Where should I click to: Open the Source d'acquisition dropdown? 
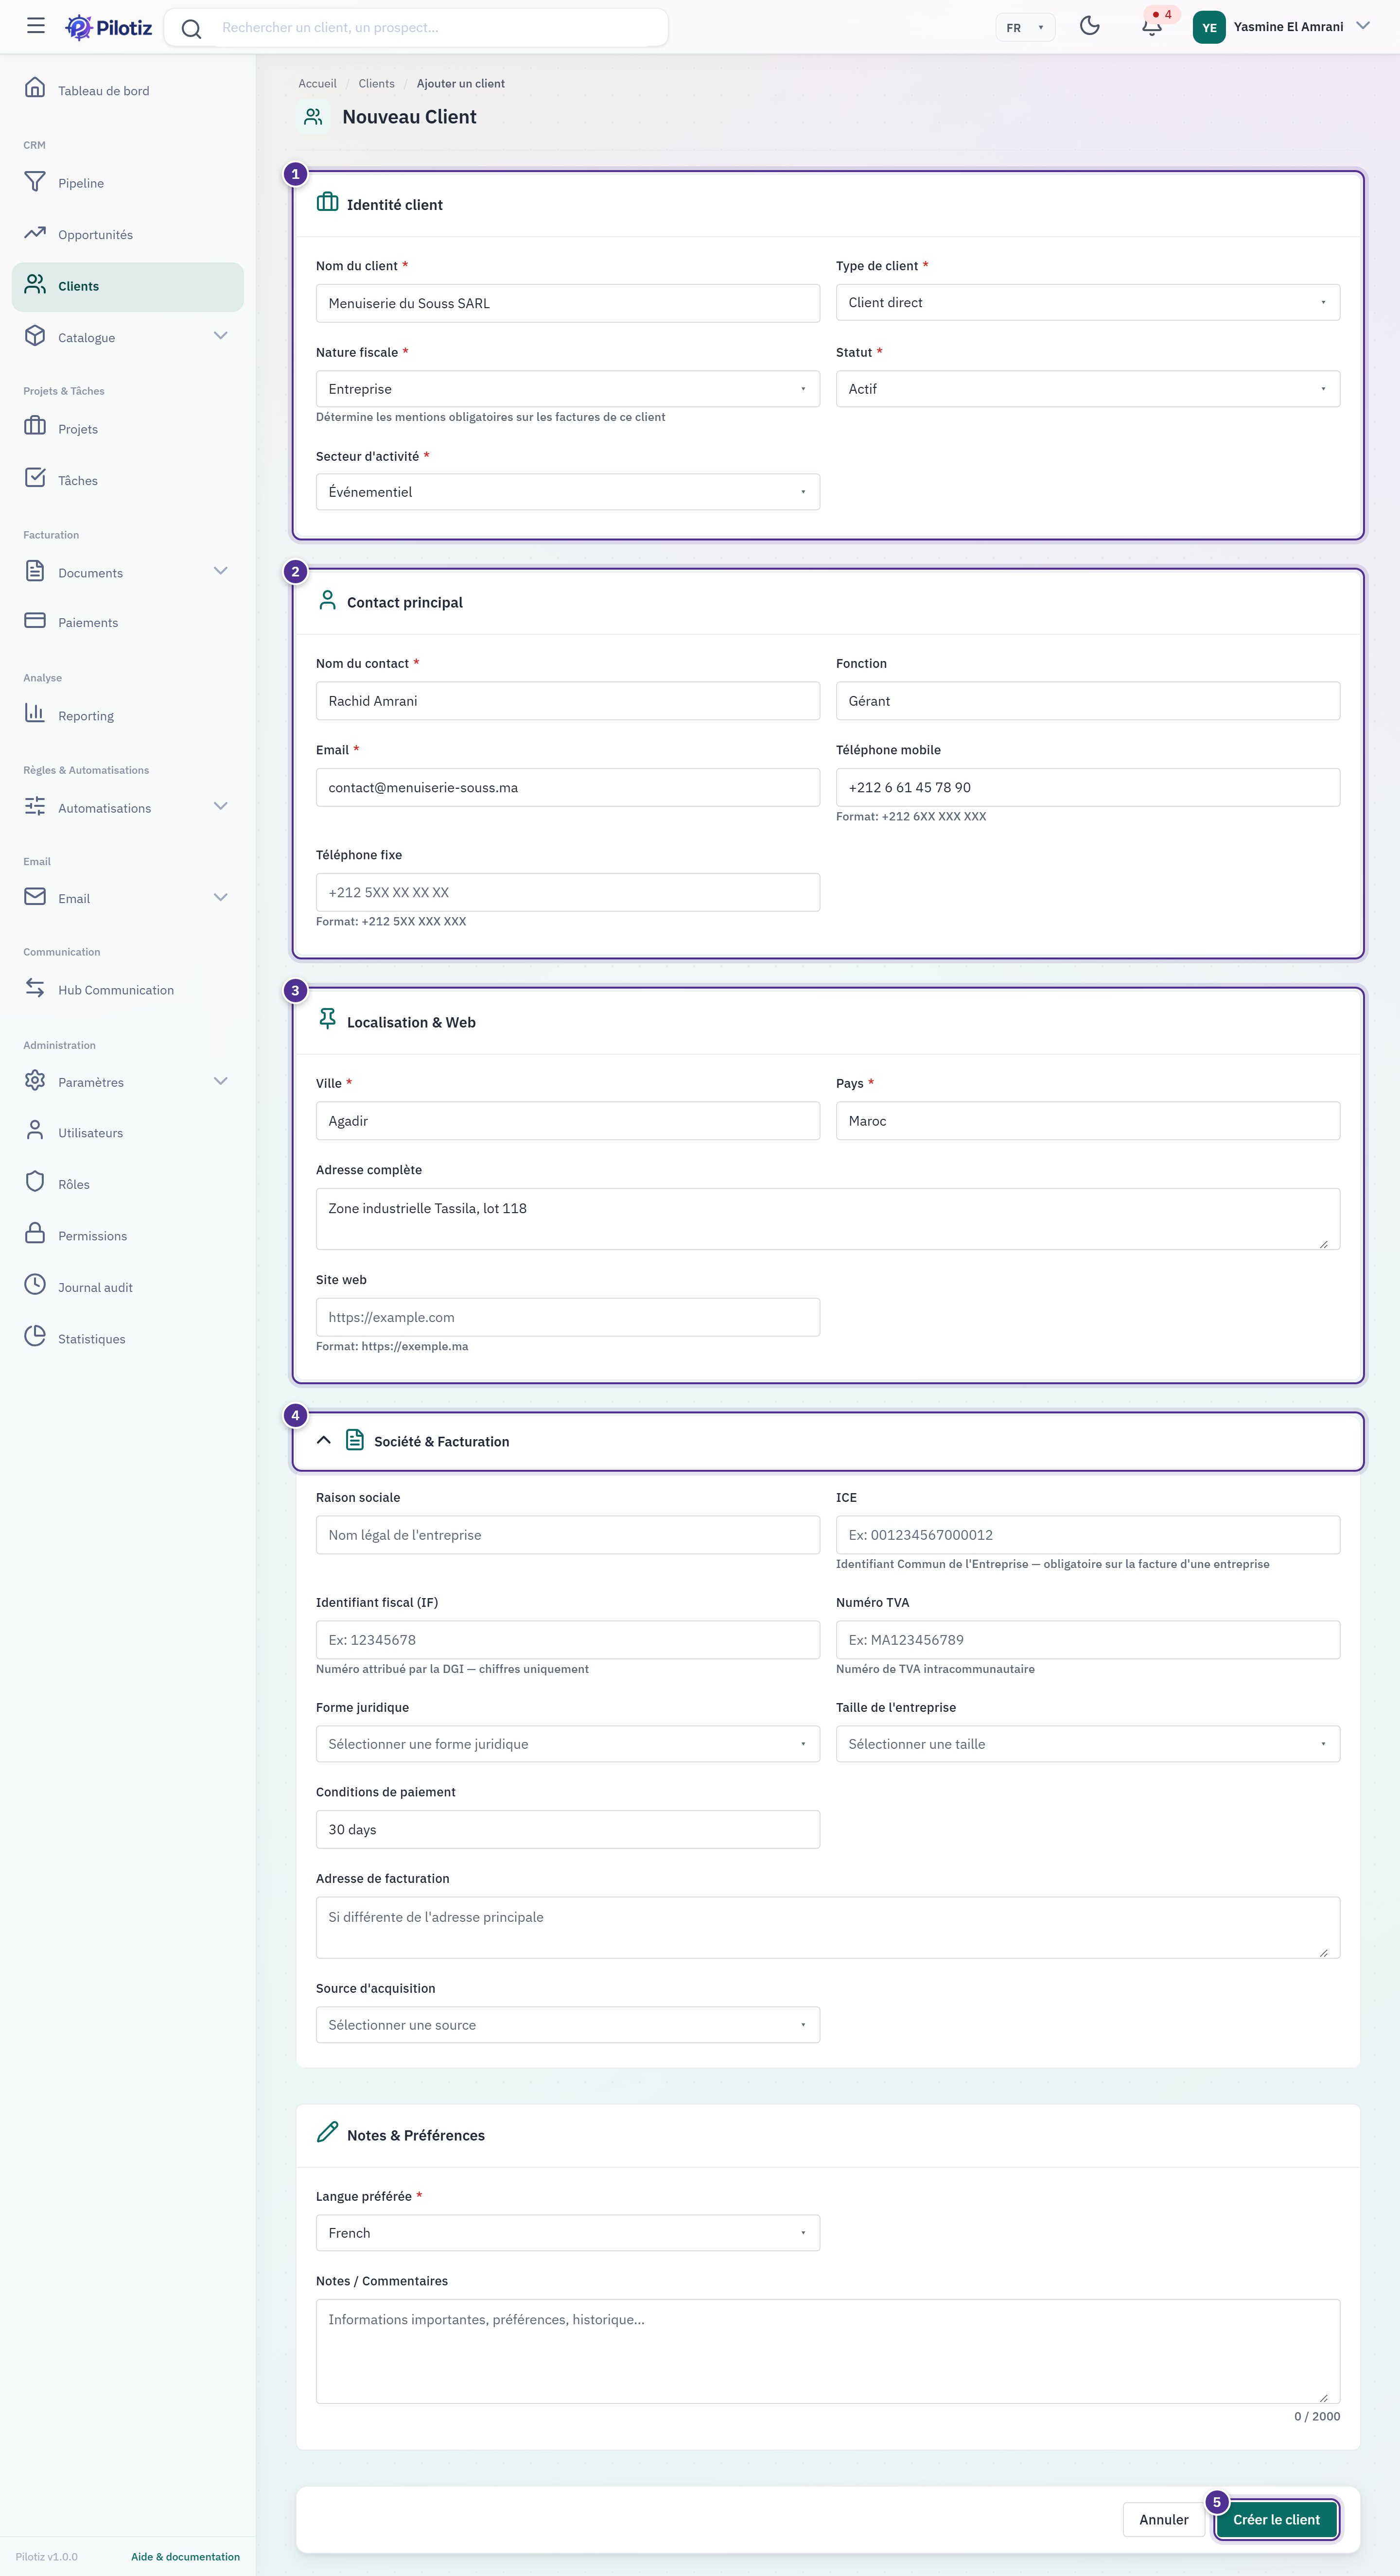point(568,2025)
